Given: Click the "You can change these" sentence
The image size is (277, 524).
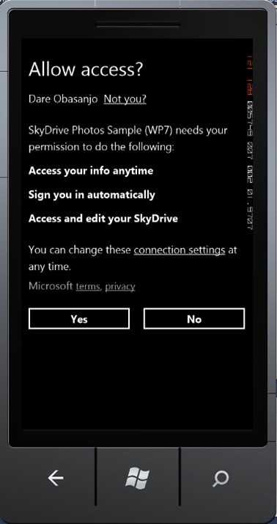Looking at the screenshot, I should pyautogui.click(x=79, y=250).
